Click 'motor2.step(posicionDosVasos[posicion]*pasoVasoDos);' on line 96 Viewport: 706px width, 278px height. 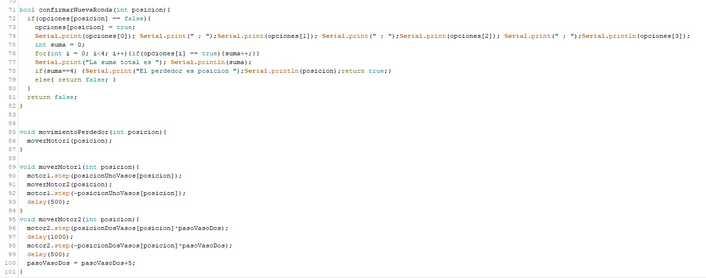[x=128, y=228]
